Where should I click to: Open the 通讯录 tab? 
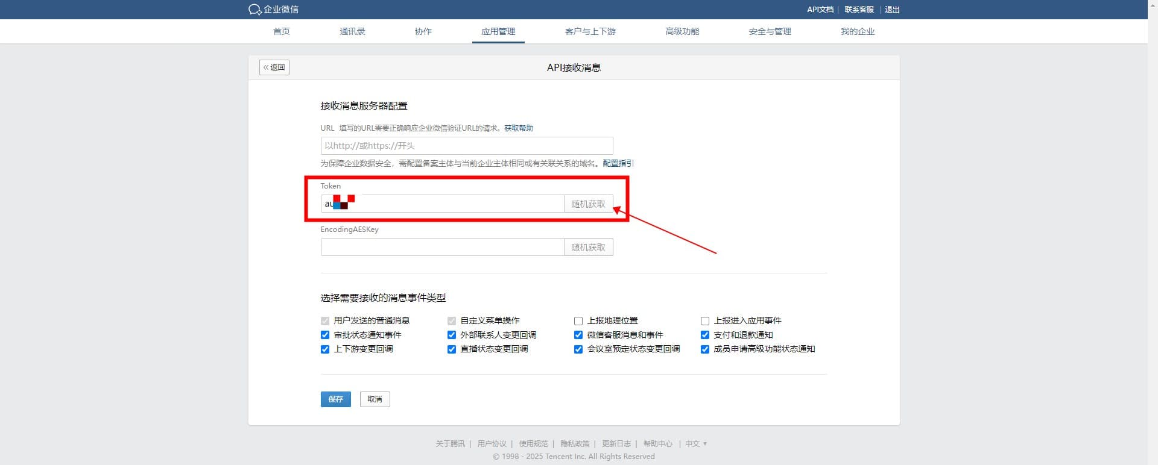pyautogui.click(x=352, y=31)
